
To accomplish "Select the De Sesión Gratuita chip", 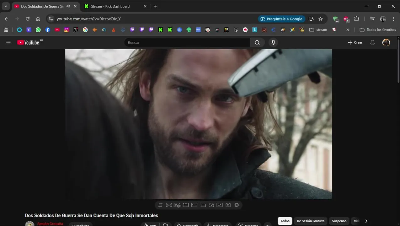I will coord(311,221).
